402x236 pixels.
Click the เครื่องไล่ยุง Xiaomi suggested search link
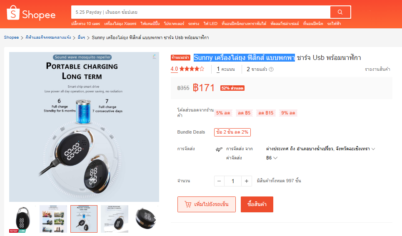[120, 24]
